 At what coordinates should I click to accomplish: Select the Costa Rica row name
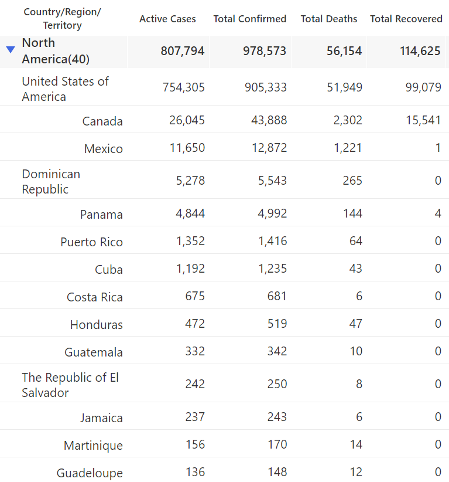[x=94, y=297]
